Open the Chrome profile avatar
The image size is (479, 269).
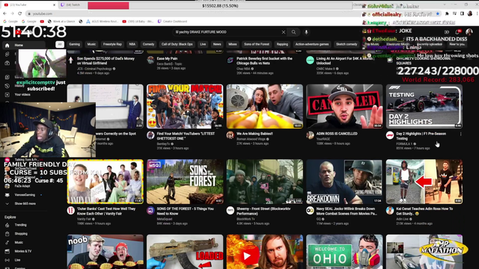pyautogui.click(x=470, y=13)
